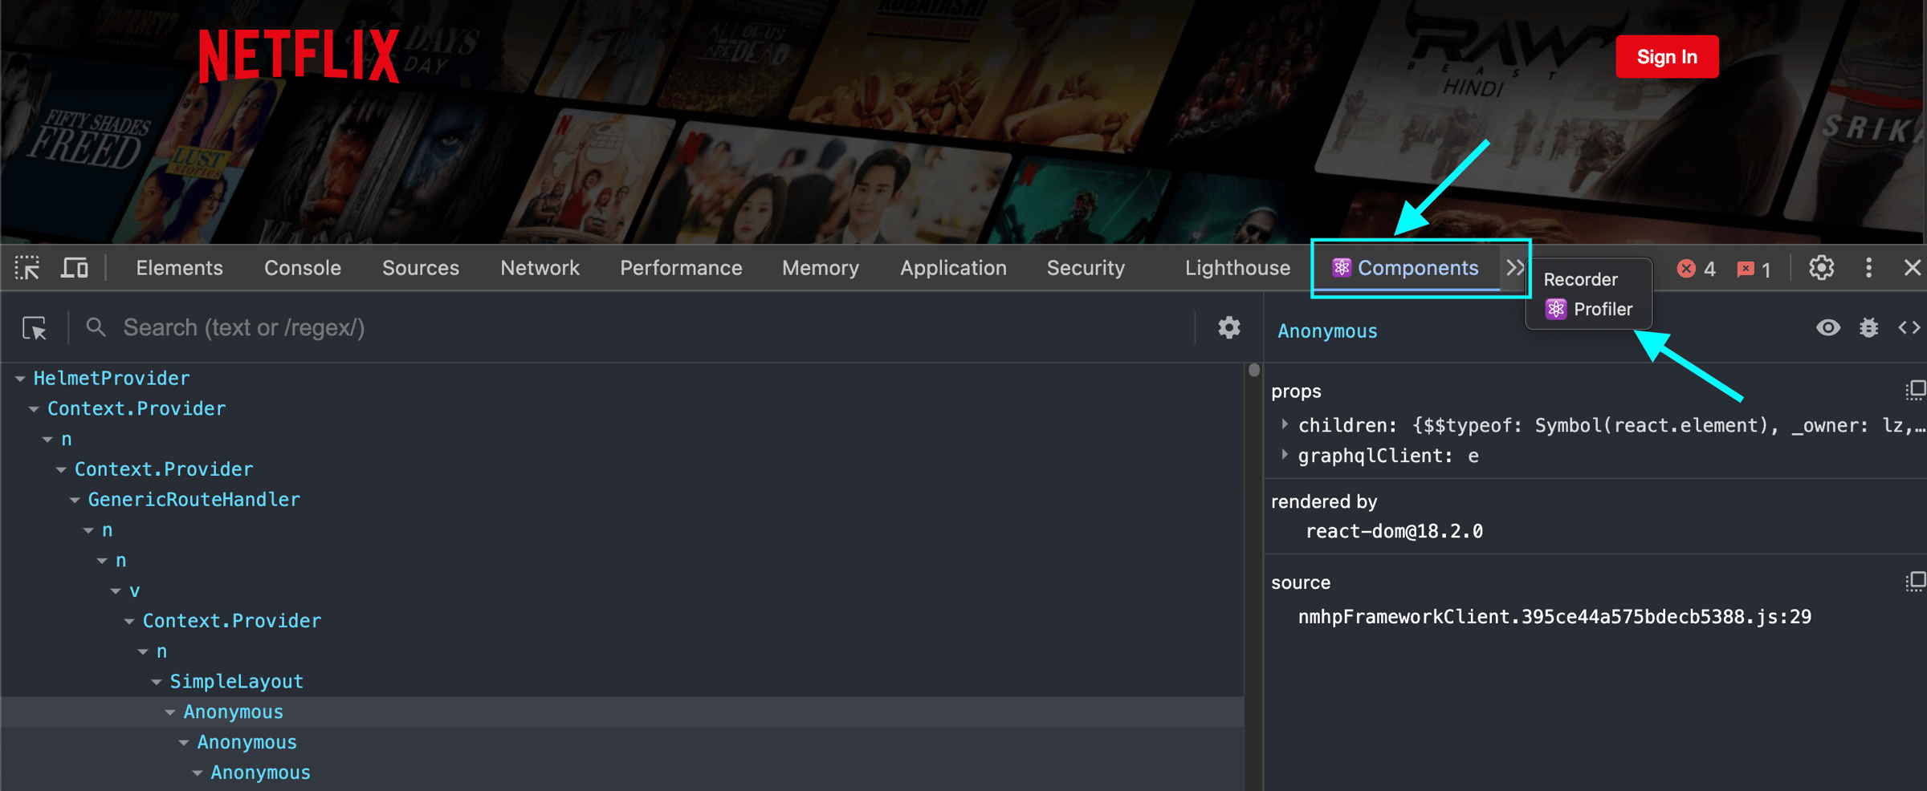
Task: Collapse the v component node arrow
Action: pos(116,591)
